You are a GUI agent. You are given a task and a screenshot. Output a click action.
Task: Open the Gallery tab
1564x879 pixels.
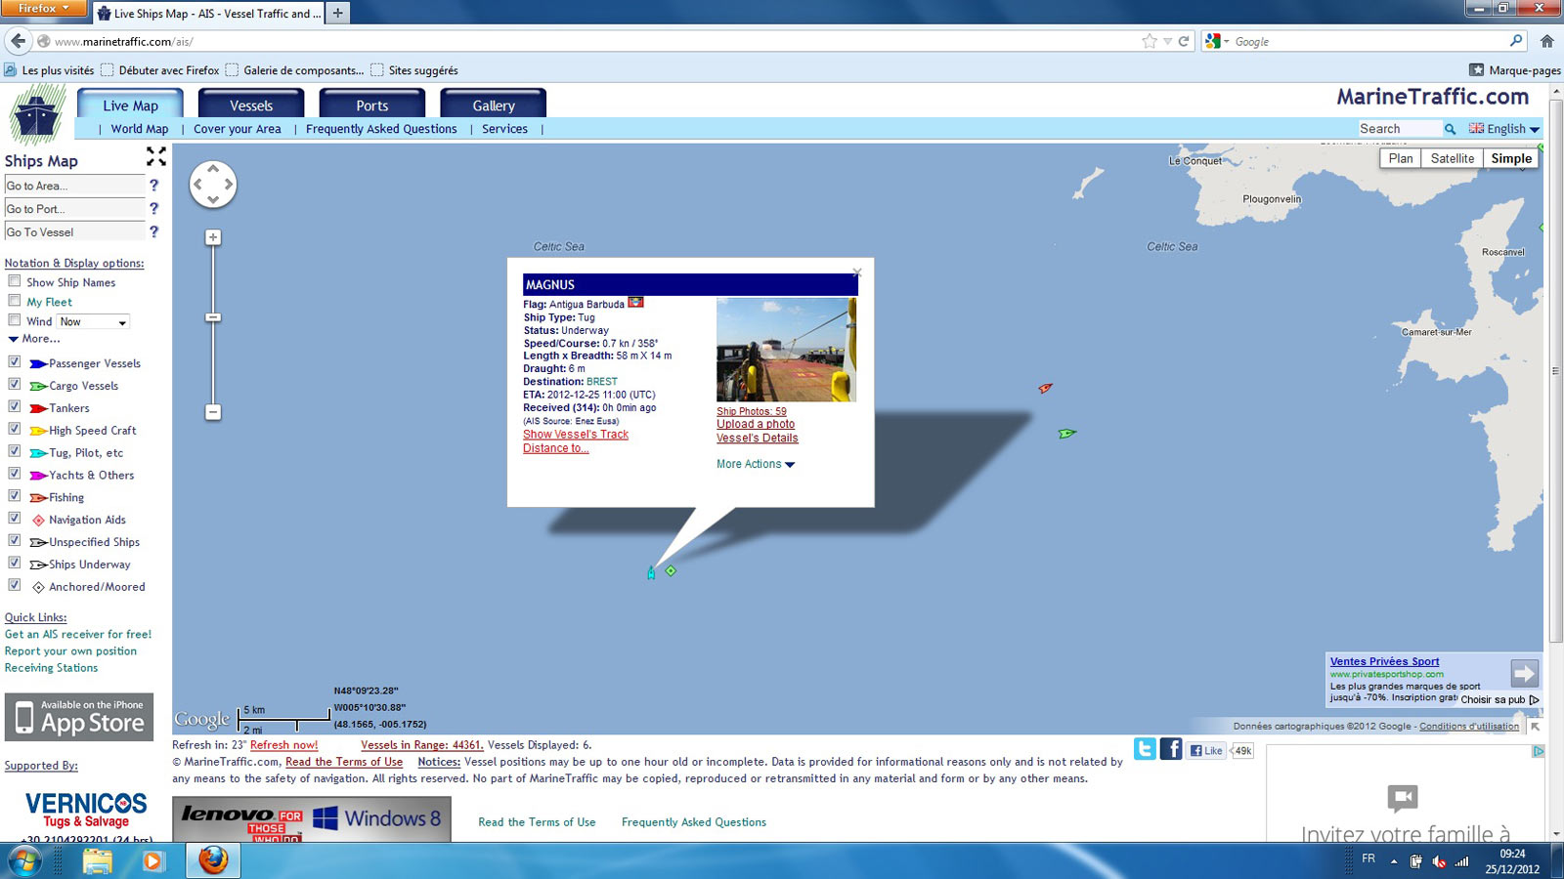point(494,105)
